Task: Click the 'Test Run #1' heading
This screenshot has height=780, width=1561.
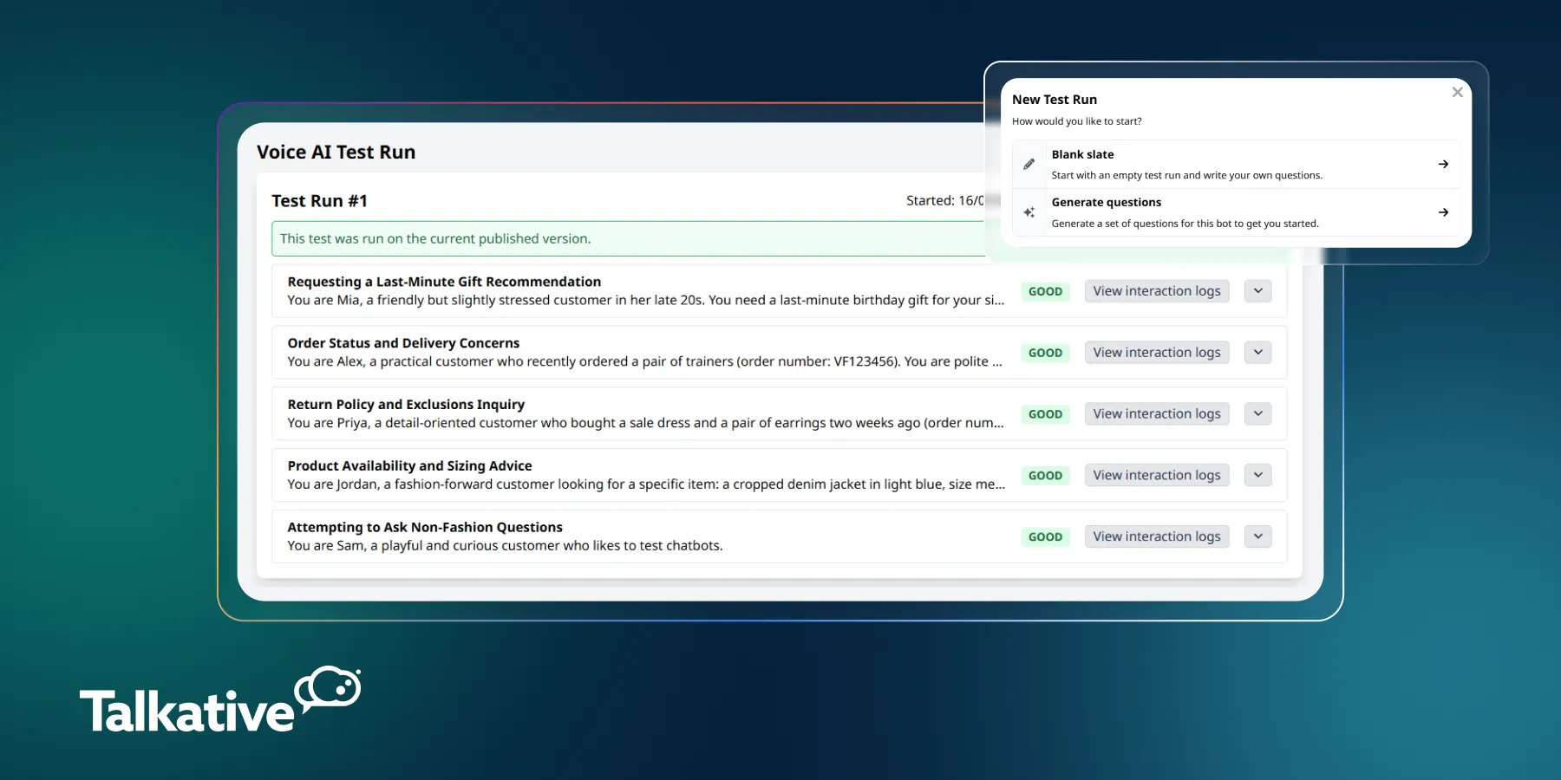Action: click(x=319, y=201)
